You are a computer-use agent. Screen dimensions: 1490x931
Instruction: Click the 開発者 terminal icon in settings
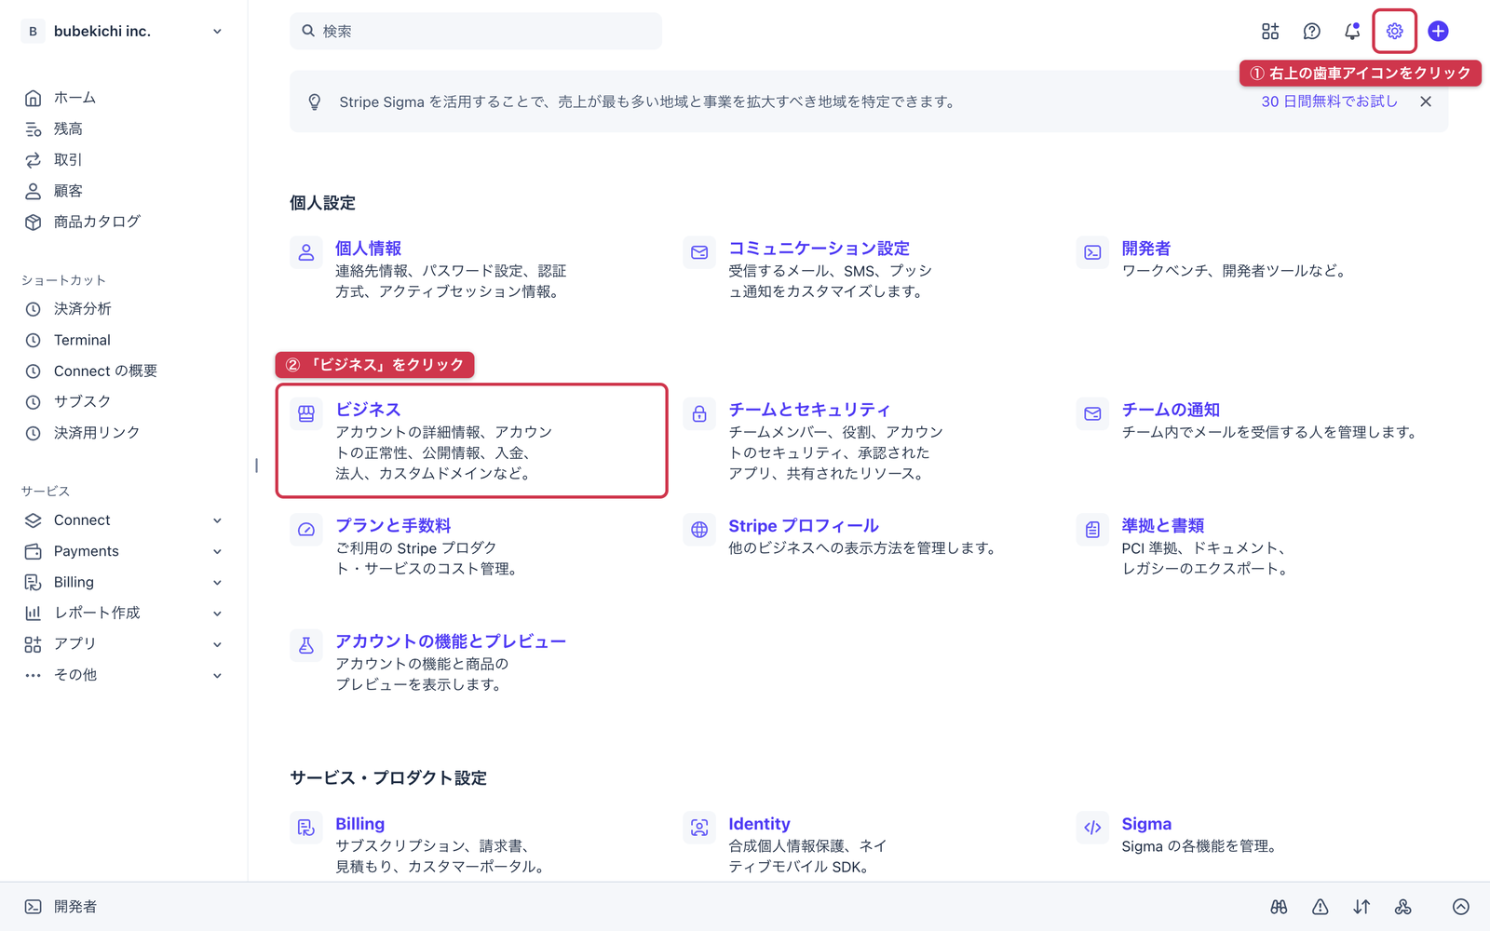tap(1092, 252)
